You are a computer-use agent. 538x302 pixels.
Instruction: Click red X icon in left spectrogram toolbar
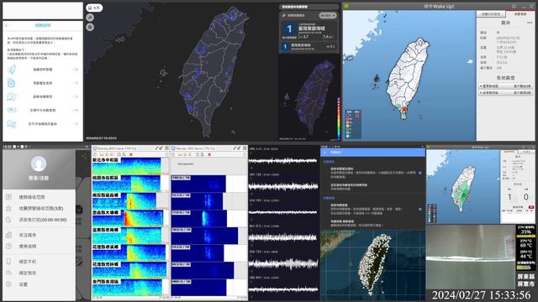pyautogui.click(x=131, y=154)
